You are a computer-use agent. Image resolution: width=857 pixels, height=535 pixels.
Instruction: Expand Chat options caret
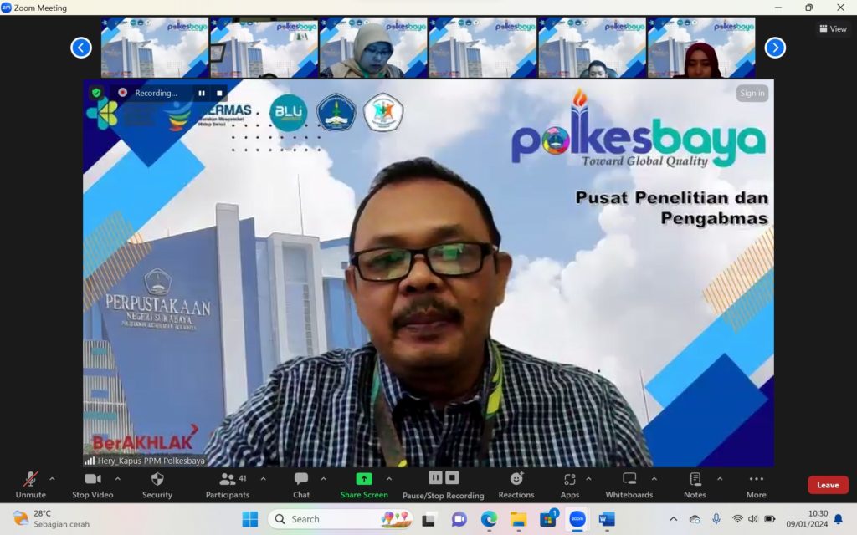(324, 479)
